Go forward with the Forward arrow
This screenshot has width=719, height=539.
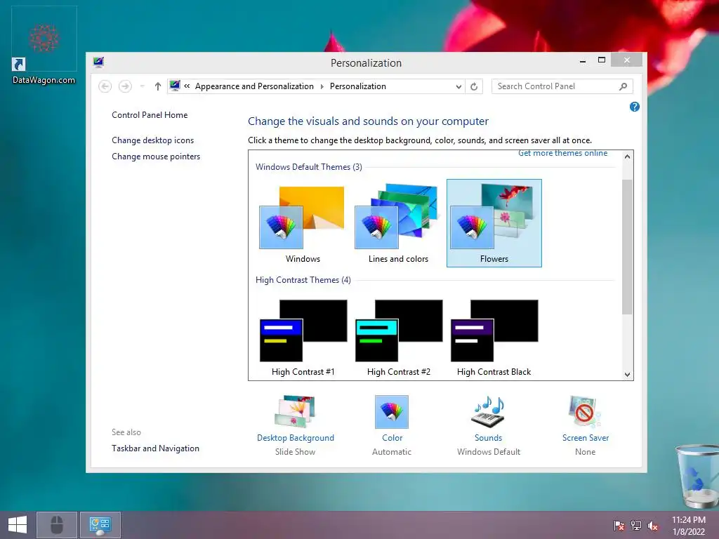pos(125,86)
